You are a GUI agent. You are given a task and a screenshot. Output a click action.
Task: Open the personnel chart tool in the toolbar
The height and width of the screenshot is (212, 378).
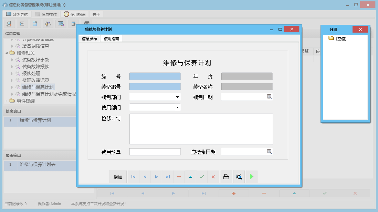pyautogui.click(x=48, y=23)
